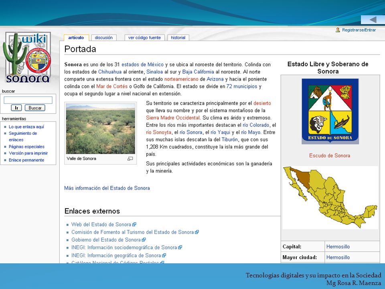
Task: Click the Wiki Sonora cactus logo
Action: pos(27,57)
